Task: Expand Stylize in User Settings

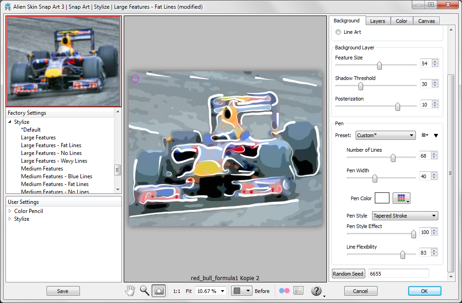Action: pyautogui.click(x=10, y=219)
